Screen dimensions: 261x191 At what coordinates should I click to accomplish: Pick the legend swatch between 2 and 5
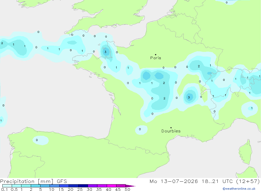[35, 186]
